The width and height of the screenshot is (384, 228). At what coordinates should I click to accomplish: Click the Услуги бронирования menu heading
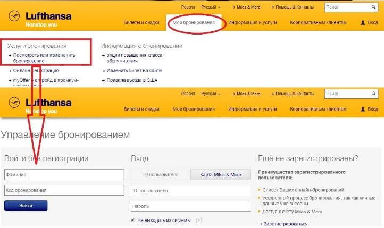click(x=37, y=46)
